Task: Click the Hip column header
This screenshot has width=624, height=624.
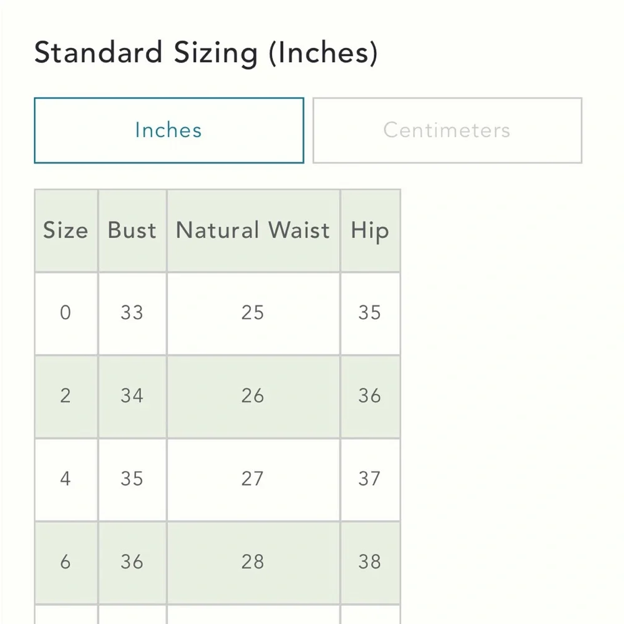Action: (x=369, y=230)
